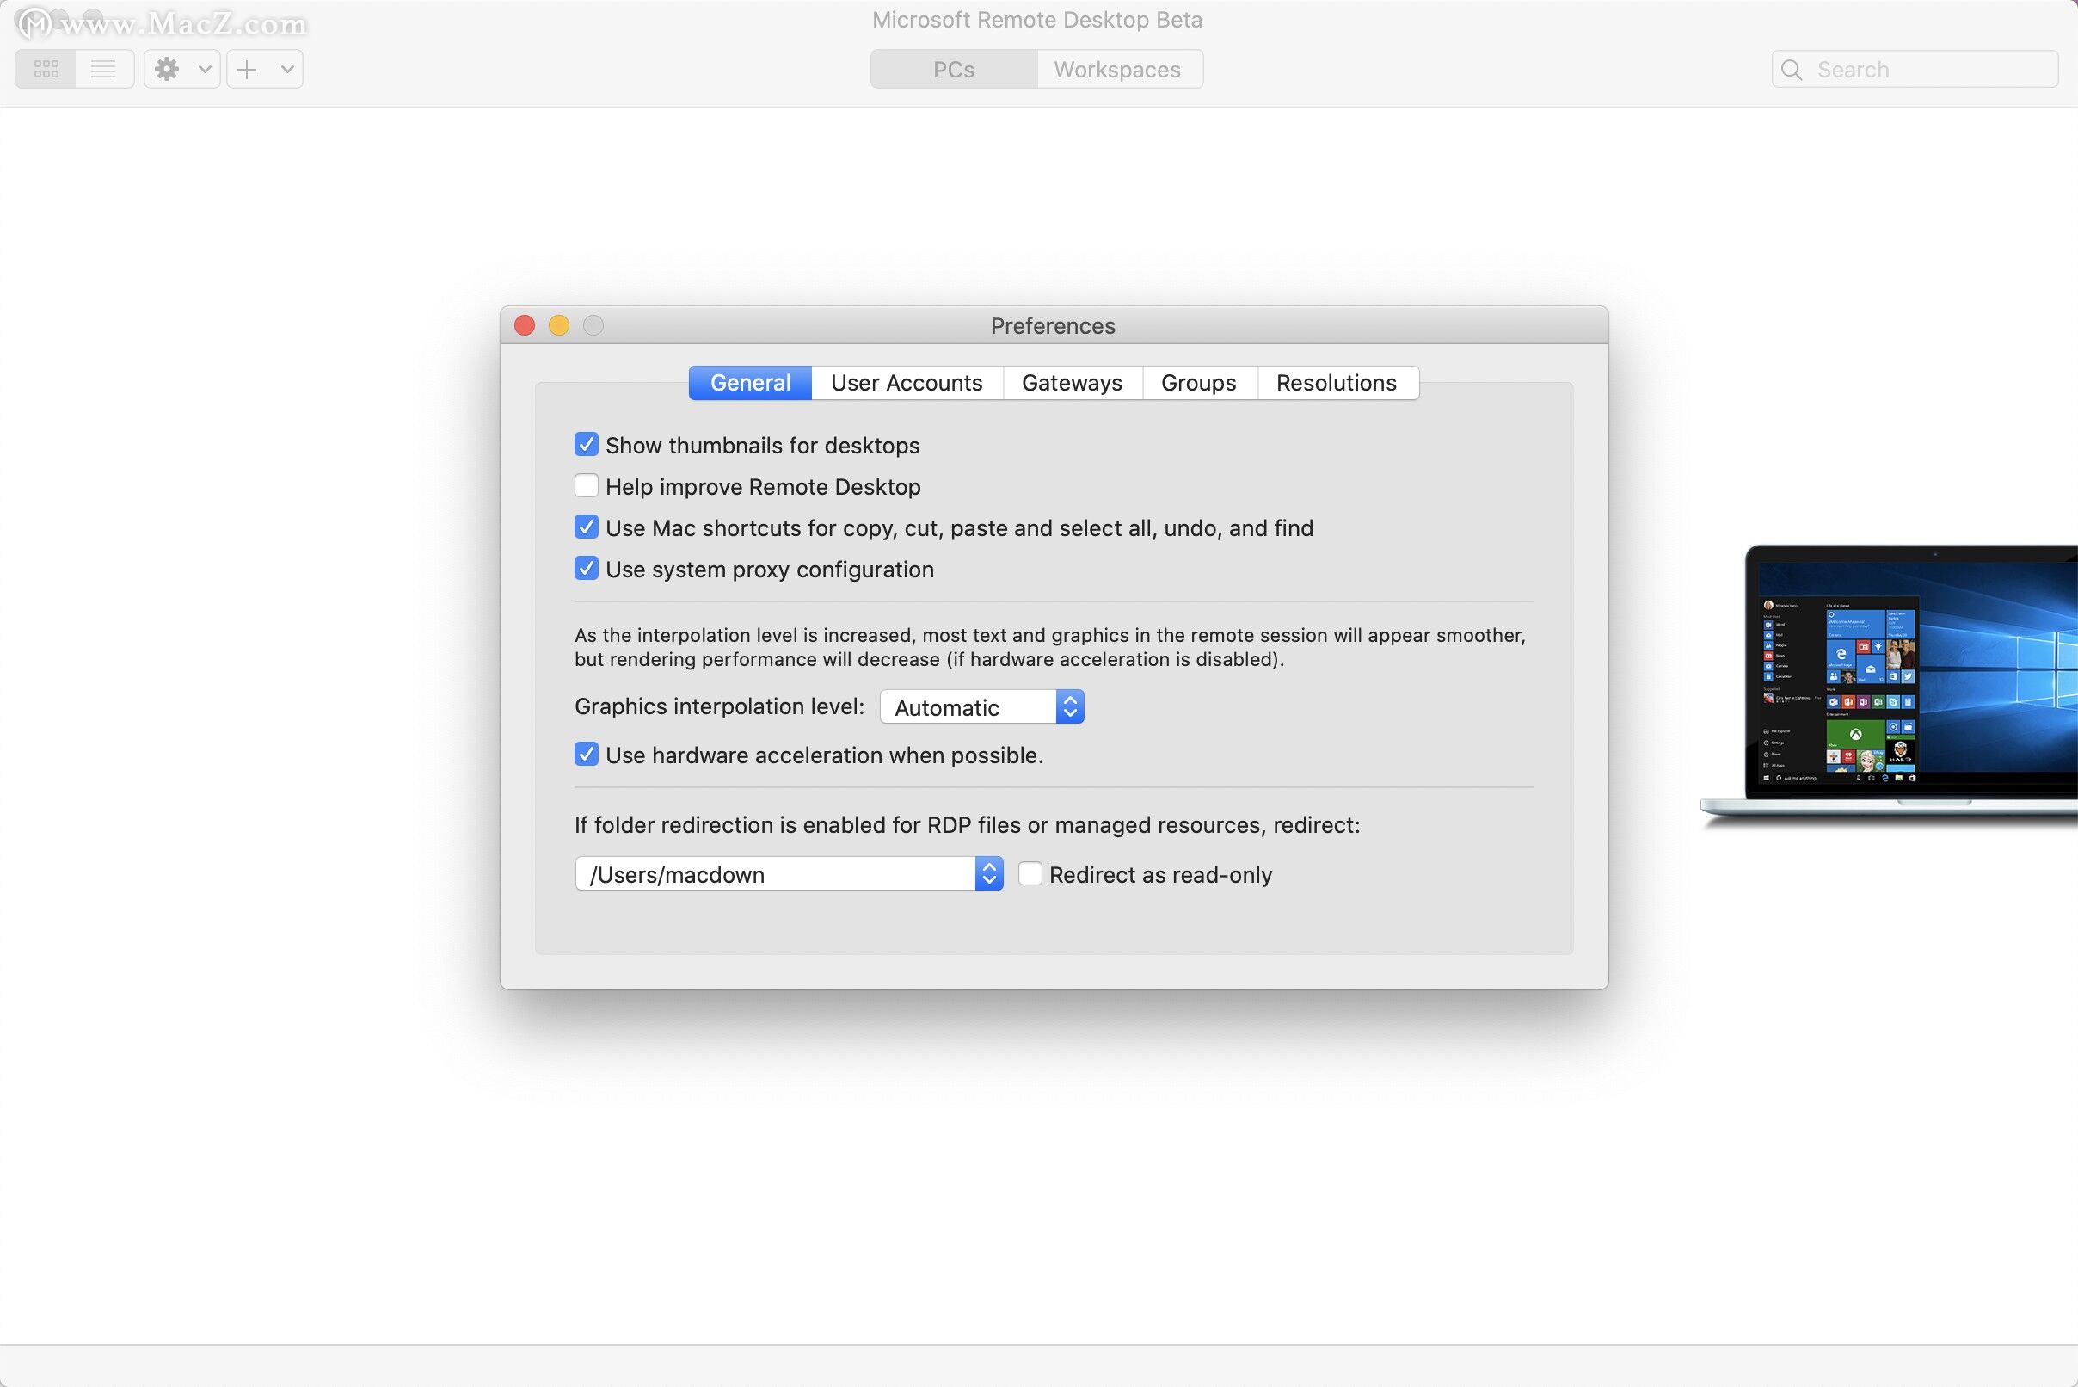Viewport: 2078px width, 1387px height.
Task: Enable Help improve Remote Desktop
Action: point(585,486)
